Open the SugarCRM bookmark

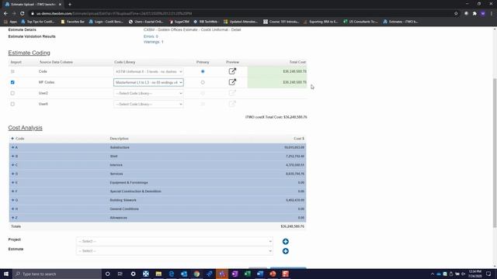tap(179, 22)
